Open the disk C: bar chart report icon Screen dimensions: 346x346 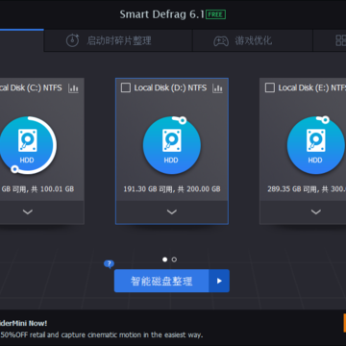point(73,88)
